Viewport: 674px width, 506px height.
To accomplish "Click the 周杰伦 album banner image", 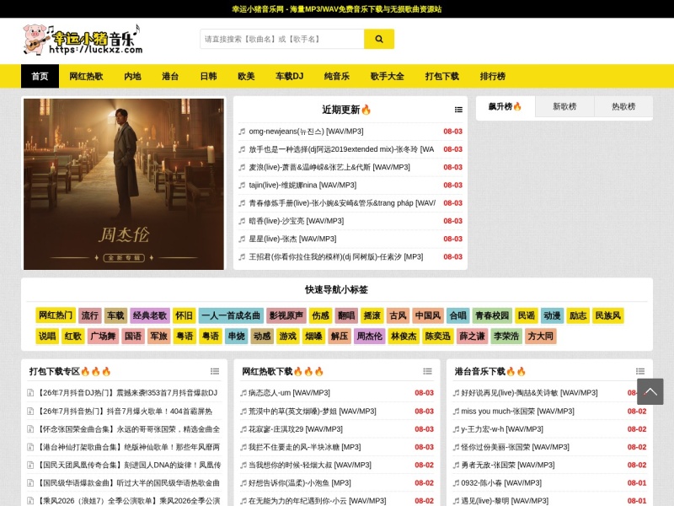I will click(124, 184).
